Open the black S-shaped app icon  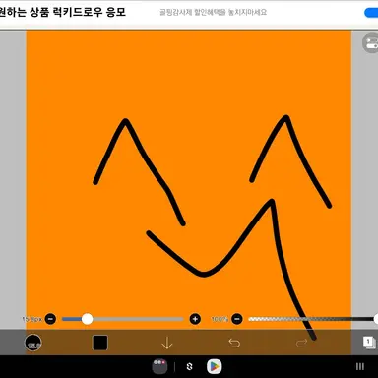click(x=189, y=366)
